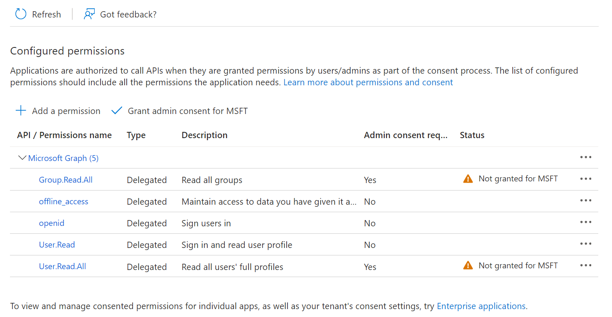Open the ellipsis menu for offline_access

pyautogui.click(x=585, y=201)
